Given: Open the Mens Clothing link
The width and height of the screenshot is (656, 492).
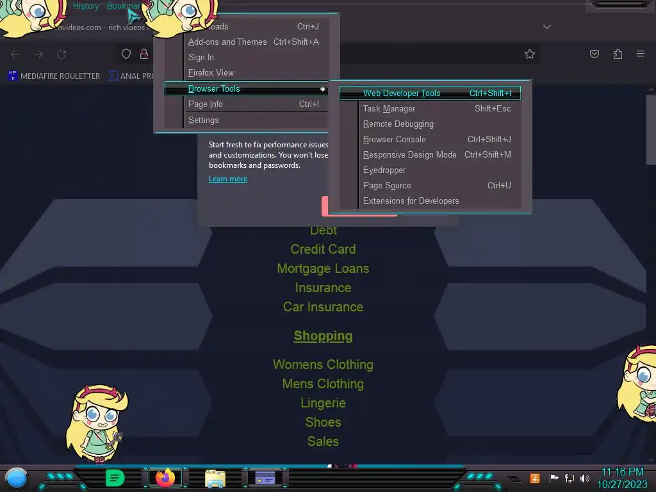Looking at the screenshot, I should pyautogui.click(x=323, y=384).
